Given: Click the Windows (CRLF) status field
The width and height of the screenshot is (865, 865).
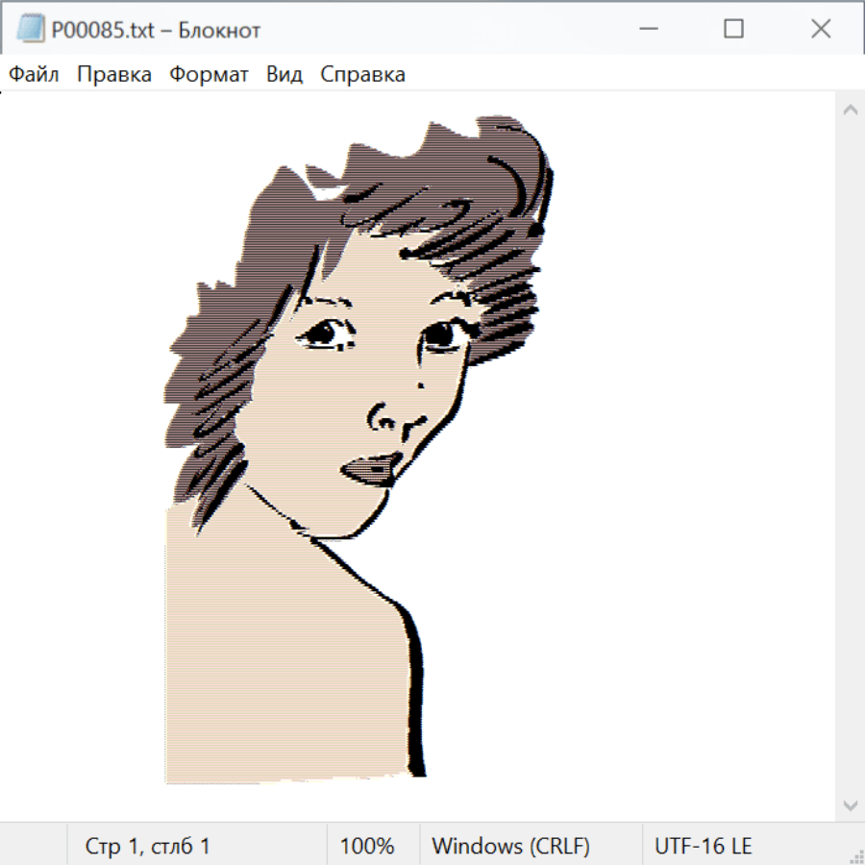Looking at the screenshot, I should (x=510, y=846).
